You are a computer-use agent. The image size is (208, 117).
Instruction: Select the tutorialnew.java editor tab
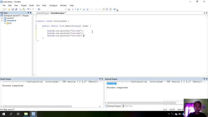58,13
